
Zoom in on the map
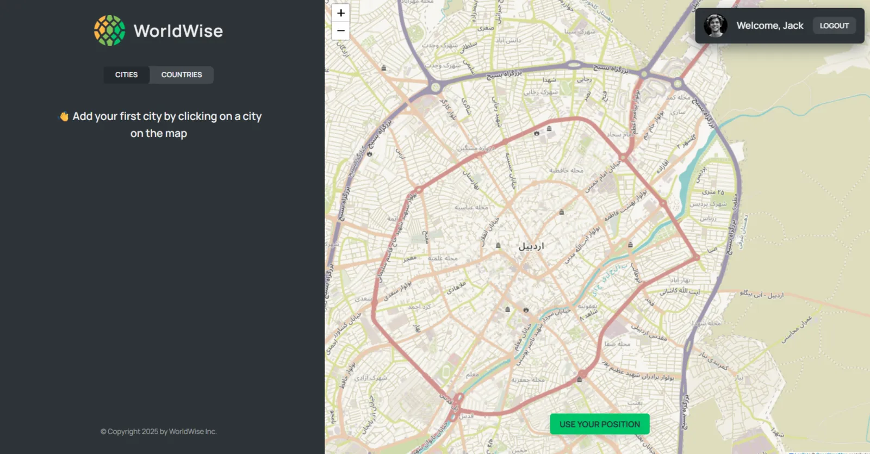tap(341, 13)
